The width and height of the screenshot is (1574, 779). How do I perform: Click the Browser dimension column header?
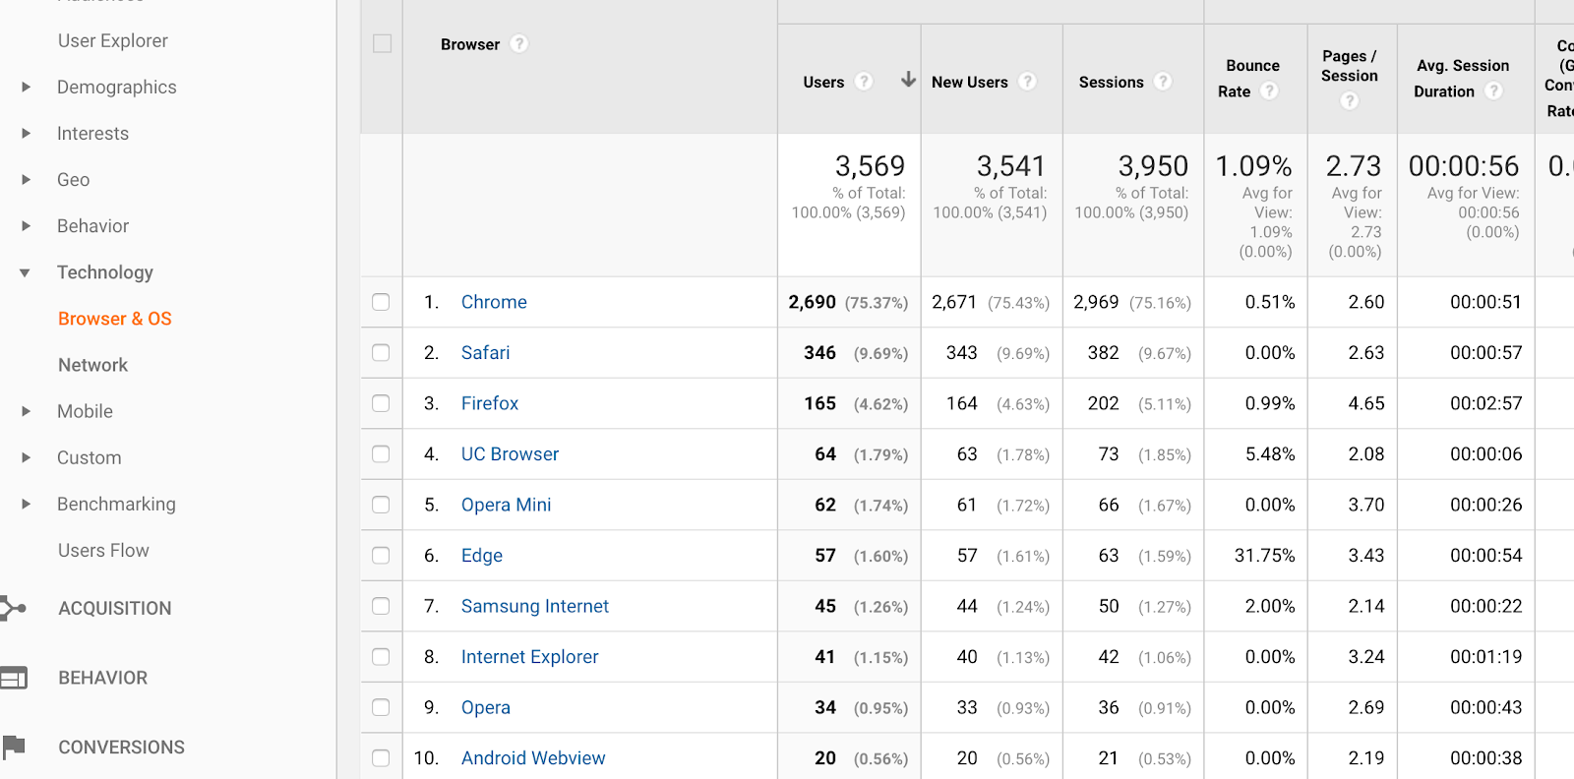pos(470,44)
